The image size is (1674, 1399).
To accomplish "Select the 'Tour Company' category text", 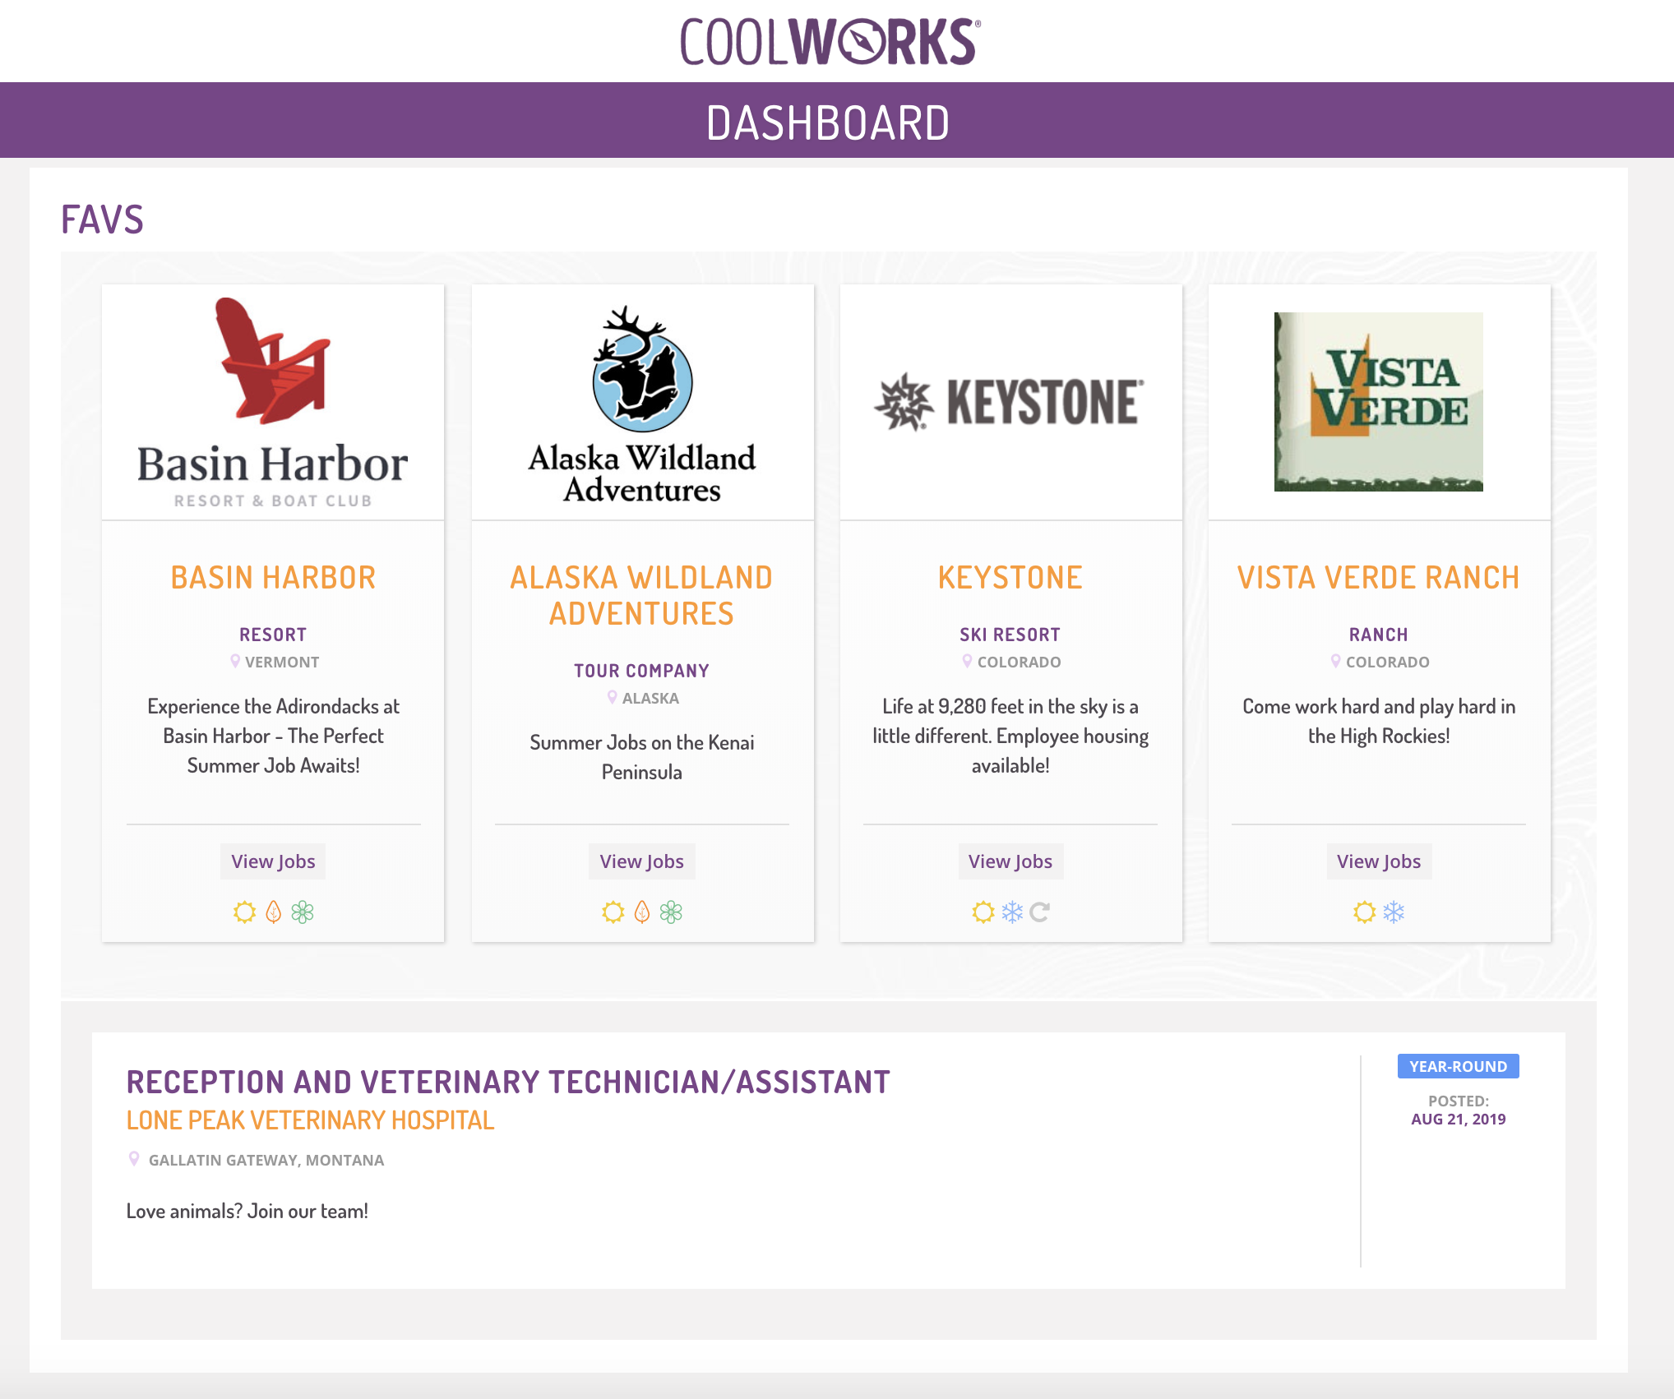I will (642, 671).
